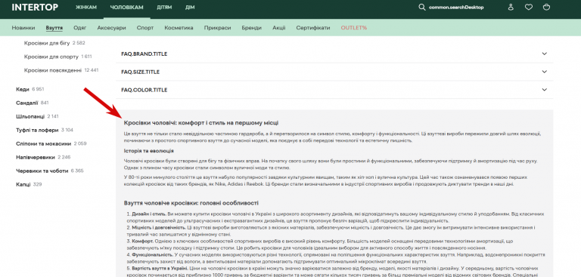The image size is (581, 277).
Task: Open the Прикраси menu item
Action: 218,28
